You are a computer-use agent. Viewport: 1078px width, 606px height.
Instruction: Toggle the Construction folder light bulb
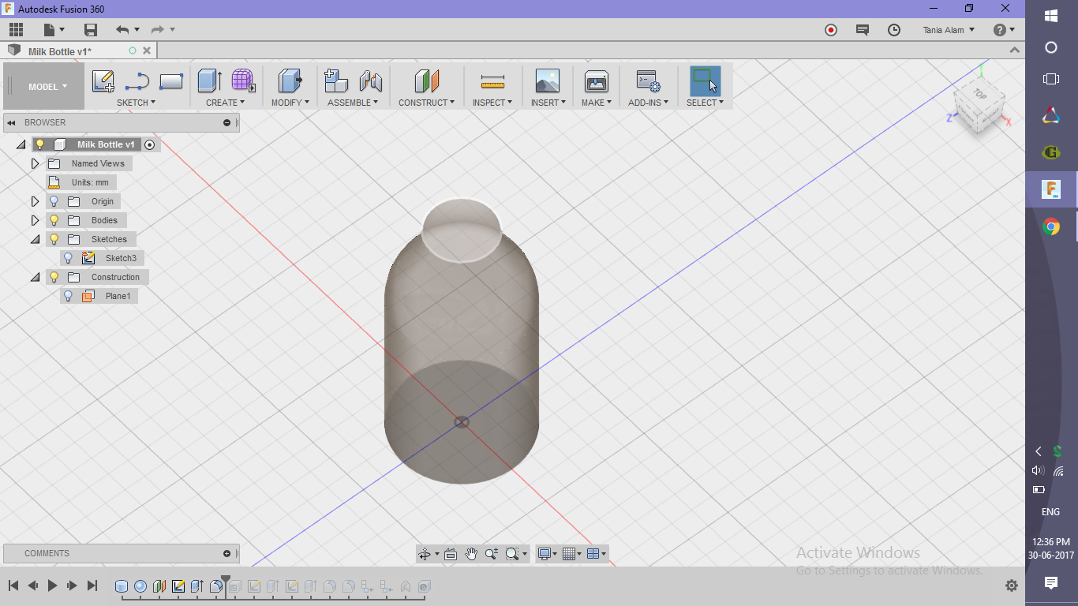[54, 277]
